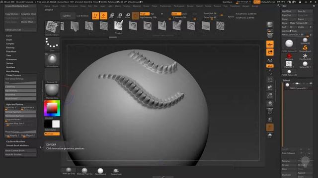Toggle the Zsub sculpt mode
The image size is (318, 178).
[x=184, y=14]
